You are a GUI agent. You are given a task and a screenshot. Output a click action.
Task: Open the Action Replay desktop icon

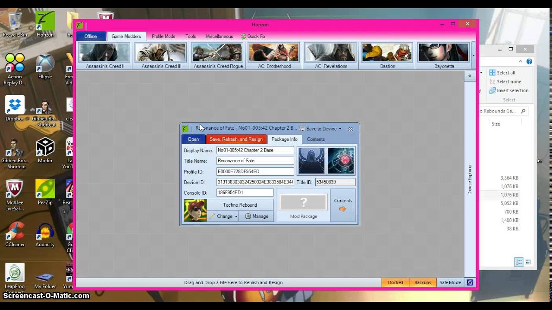point(15,69)
